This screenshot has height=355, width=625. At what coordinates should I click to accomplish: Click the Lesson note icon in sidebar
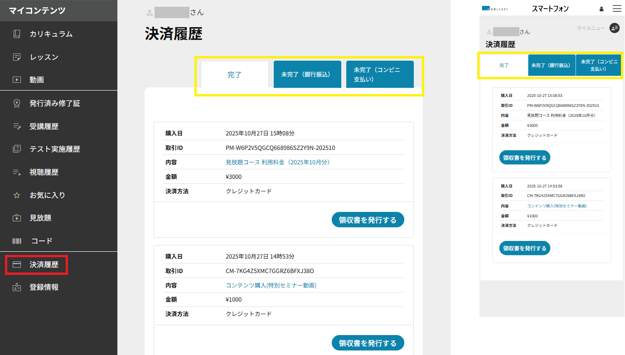tap(17, 57)
